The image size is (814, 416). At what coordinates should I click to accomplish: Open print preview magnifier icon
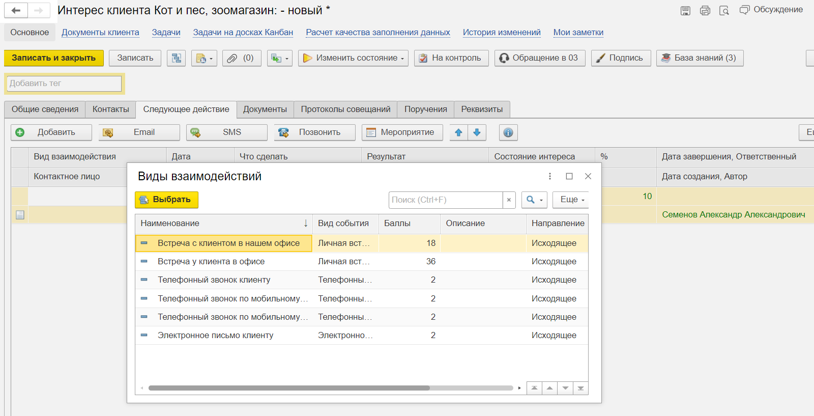coord(724,11)
